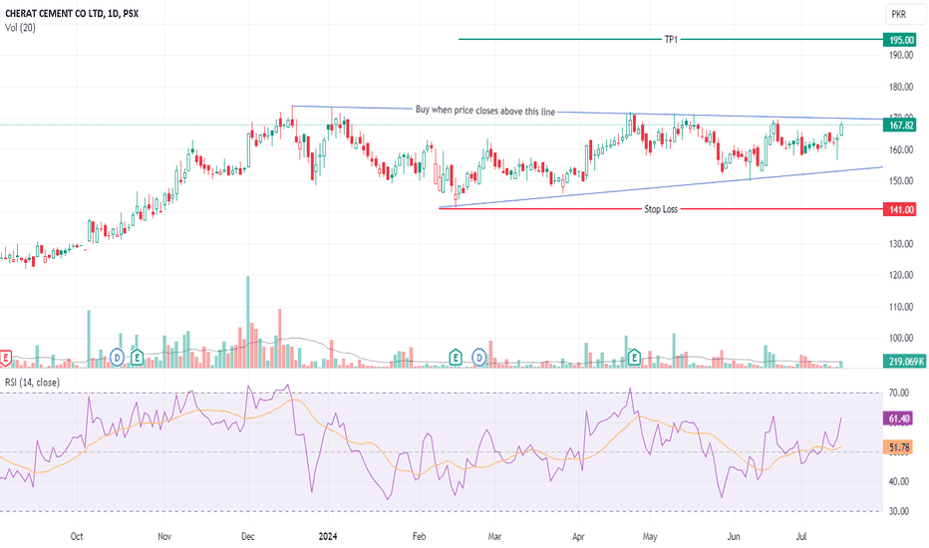Select the TP1 line label
This screenshot has height=548, width=929.
pos(671,39)
